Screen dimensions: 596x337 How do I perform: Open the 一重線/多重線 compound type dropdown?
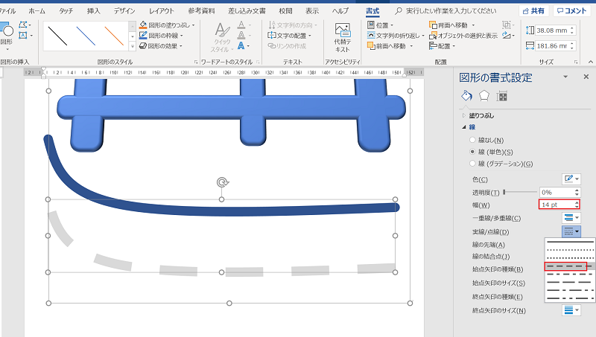click(571, 218)
